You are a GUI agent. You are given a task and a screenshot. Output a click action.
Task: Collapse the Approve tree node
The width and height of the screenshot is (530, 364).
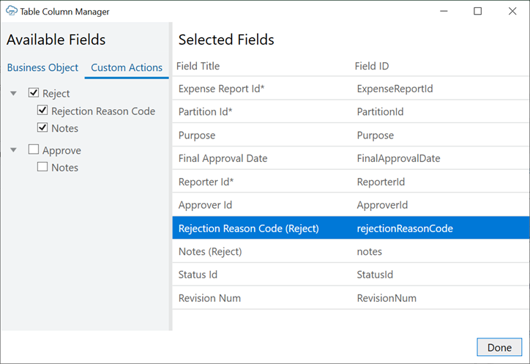click(14, 150)
